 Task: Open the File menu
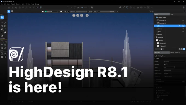pos(2,4)
